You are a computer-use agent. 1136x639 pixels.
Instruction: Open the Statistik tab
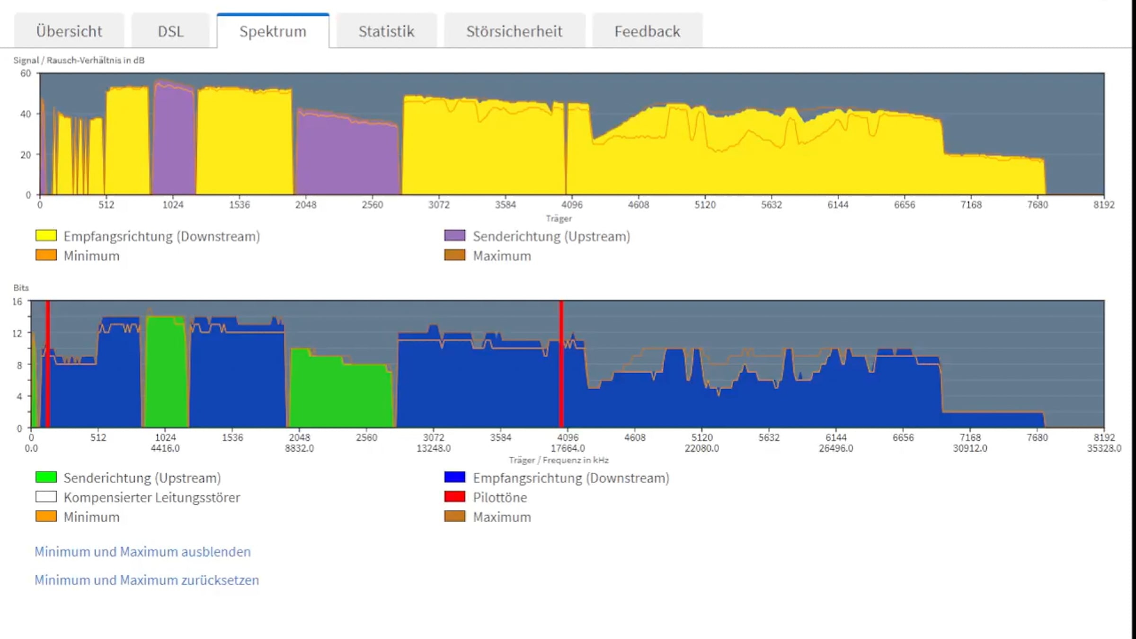tap(386, 31)
